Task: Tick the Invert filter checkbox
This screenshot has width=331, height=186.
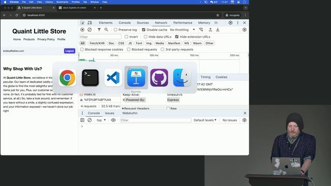Action: click(126, 37)
